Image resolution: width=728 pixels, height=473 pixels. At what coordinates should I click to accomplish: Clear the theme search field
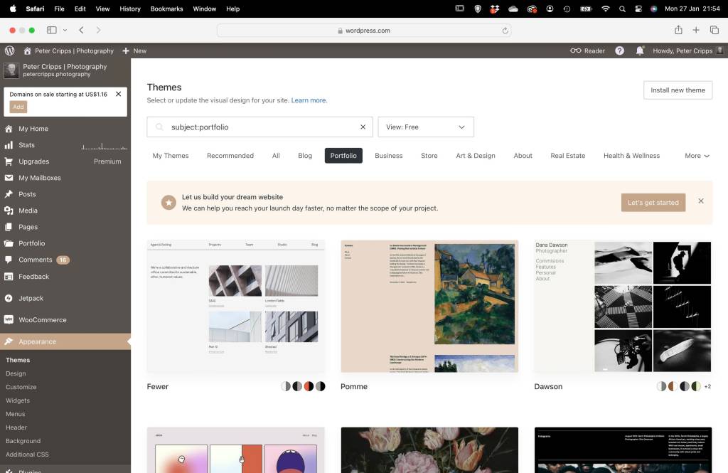[363, 127]
